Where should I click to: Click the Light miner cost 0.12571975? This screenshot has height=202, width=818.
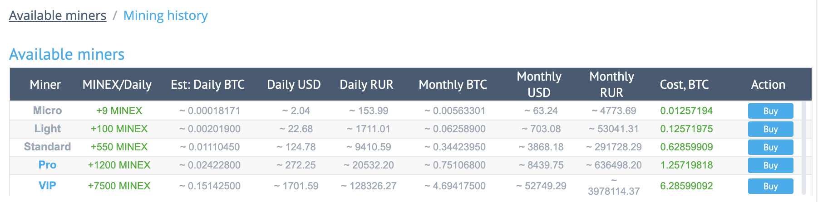[x=686, y=129]
